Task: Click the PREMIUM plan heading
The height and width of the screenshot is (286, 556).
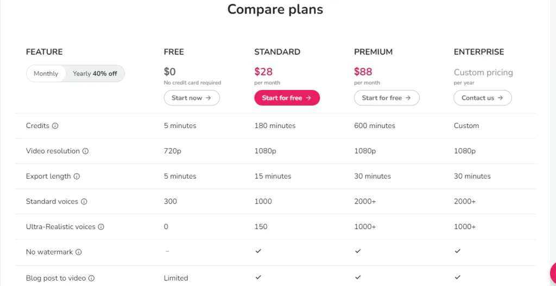Action: (373, 52)
